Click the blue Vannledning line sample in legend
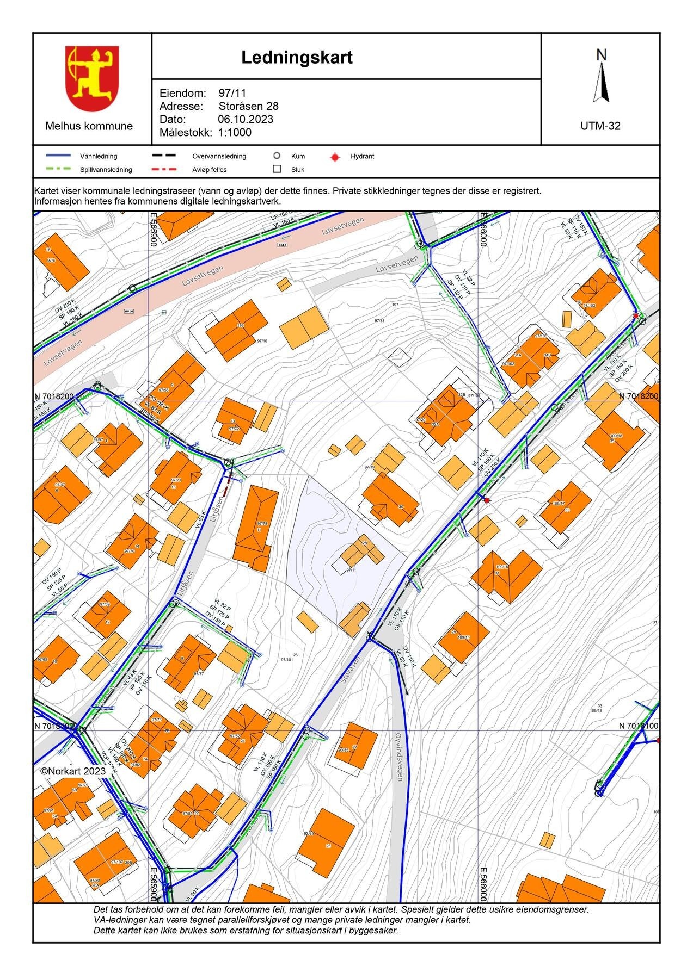Image resolution: width=693 pixels, height=979 pixels. (59, 156)
